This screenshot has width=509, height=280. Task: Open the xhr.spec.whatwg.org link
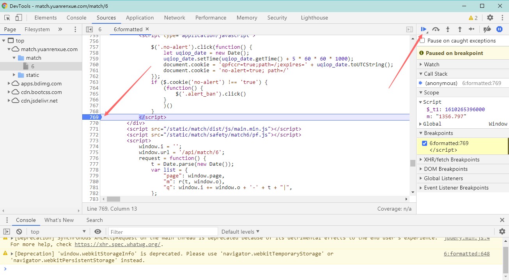[x=117, y=245]
